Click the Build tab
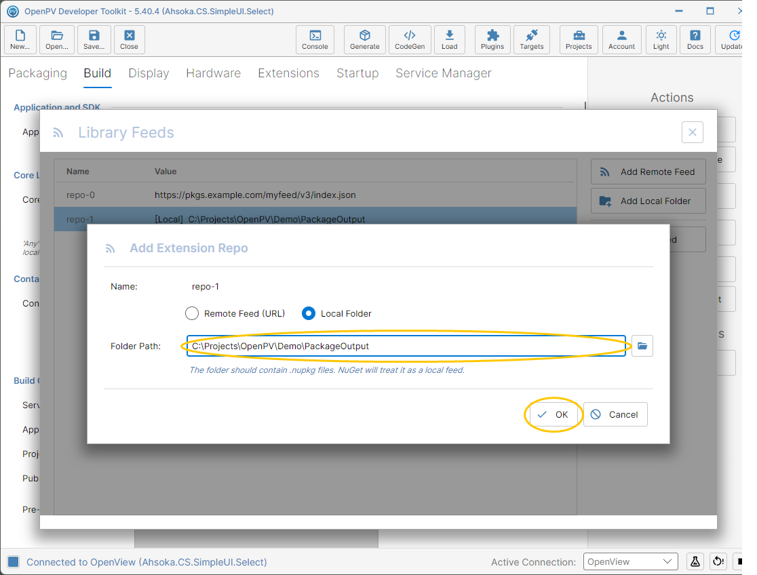Image resolution: width=757 pixels, height=575 pixels. pyautogui.click(x=98, y=73)
